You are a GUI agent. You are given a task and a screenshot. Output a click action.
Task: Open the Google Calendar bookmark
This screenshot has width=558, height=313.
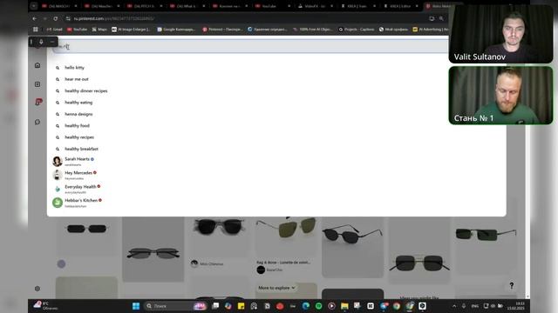(176, 29)
